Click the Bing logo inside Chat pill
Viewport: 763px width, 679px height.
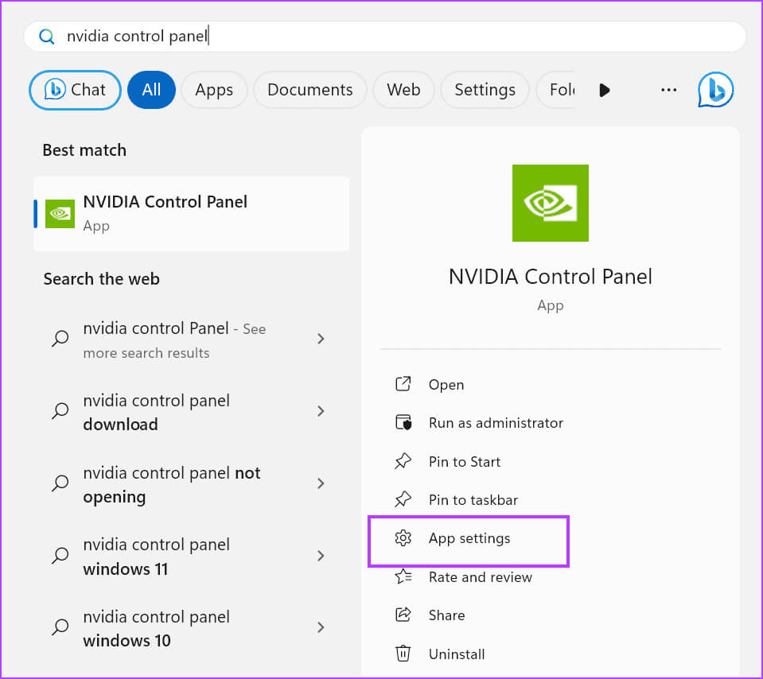(54, 90)
